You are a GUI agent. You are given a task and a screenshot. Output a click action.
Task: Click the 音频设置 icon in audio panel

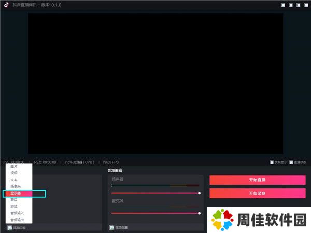point(111,227)
